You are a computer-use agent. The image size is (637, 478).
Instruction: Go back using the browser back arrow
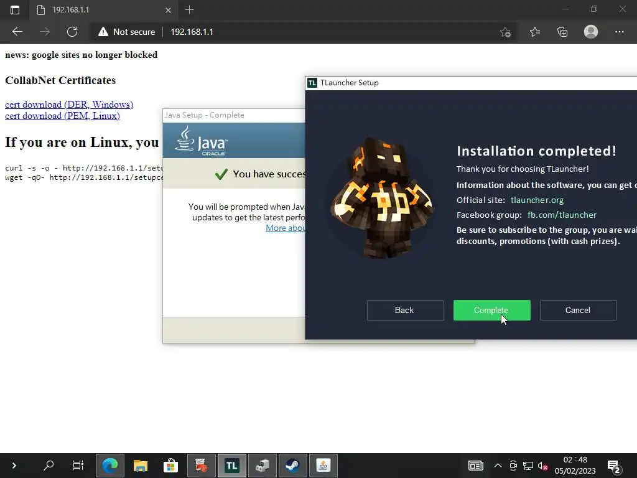[17, 32]
